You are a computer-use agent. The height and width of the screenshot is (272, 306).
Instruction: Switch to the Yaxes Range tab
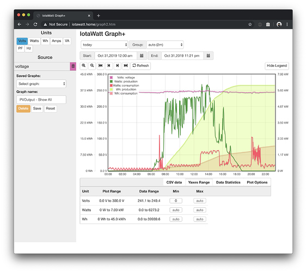[199, 182]
